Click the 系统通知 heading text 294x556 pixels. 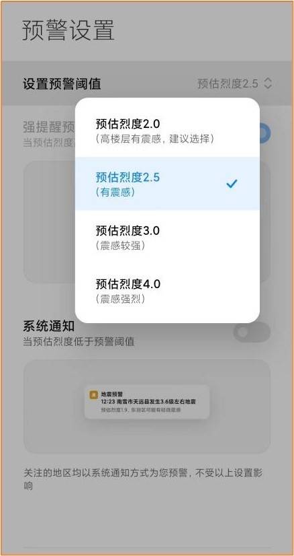click(x=44, y=326)
